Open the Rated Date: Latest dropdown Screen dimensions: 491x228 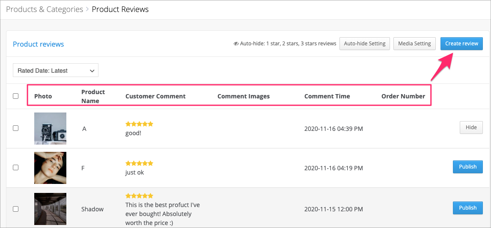click(56, 71)
